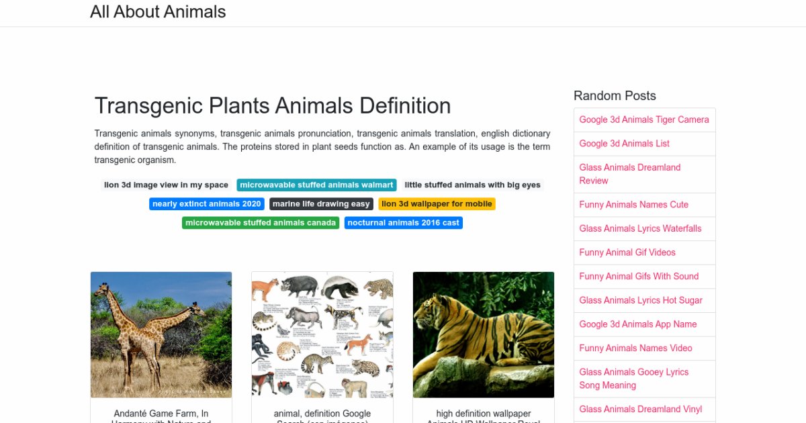Viewport: 806px width, 423px height.
Task: Go to 'Glass Animals Dreamland Review' post
Action: point(630,174)
